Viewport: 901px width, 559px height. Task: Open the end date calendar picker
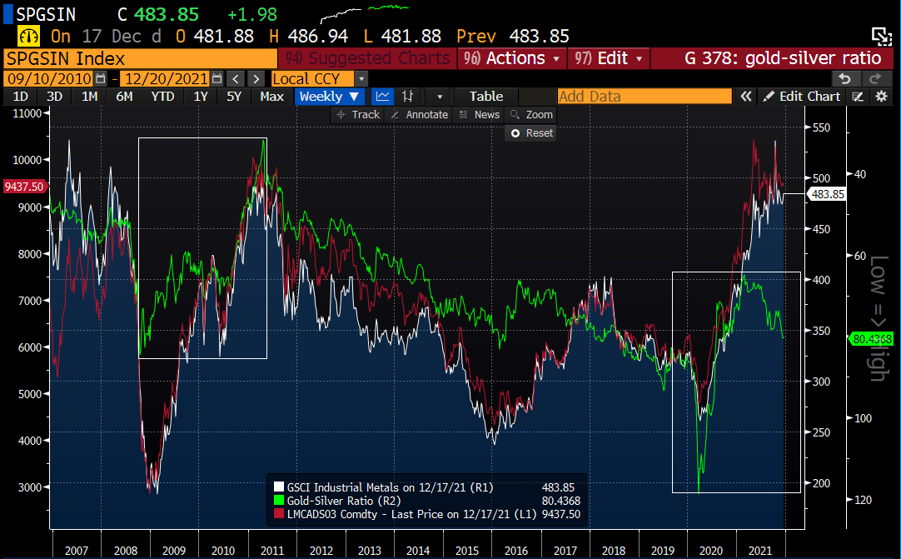(x=217, y=78)
